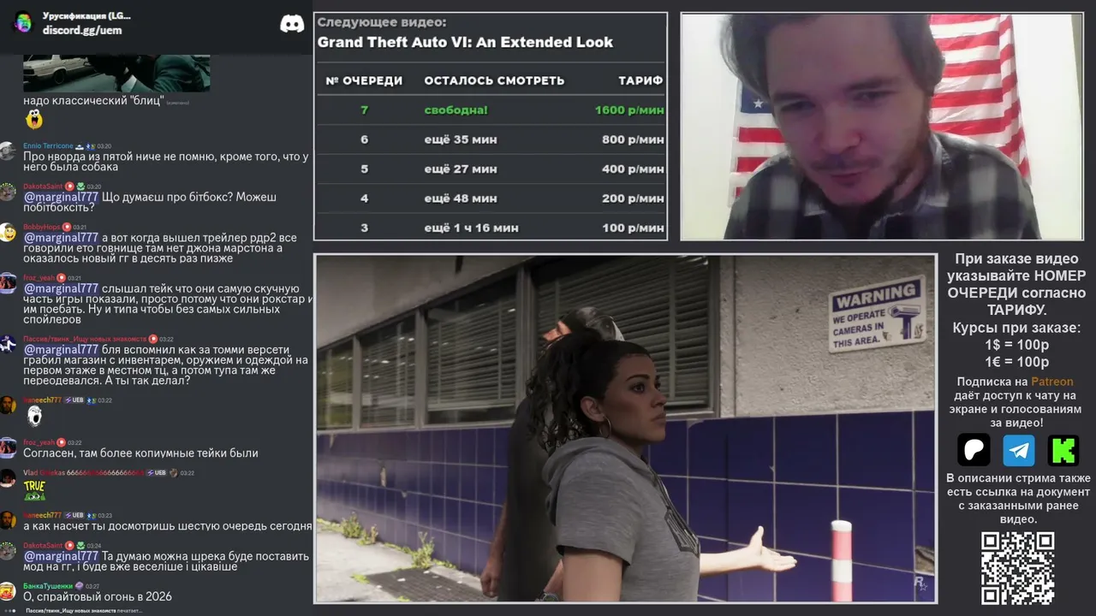1096x616 pixels.
Task: Click the car image thumbnail in chat
Action: (116, 74)
